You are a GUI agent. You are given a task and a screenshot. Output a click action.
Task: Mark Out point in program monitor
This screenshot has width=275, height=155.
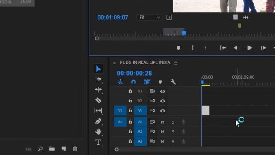coord(205,48)
